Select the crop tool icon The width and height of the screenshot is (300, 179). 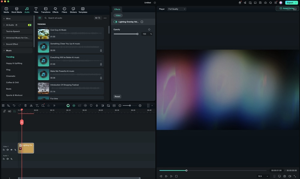point(43,105)
